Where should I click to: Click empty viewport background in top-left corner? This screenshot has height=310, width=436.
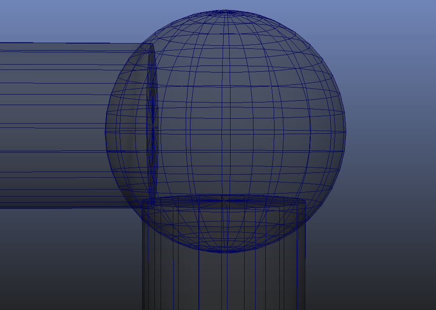pos(26,18)
